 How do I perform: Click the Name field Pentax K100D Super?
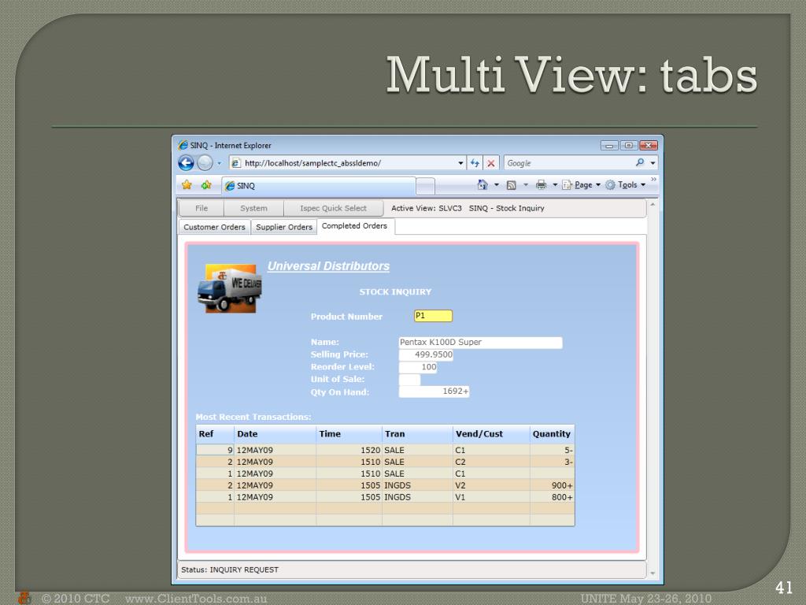coord(481,342)
